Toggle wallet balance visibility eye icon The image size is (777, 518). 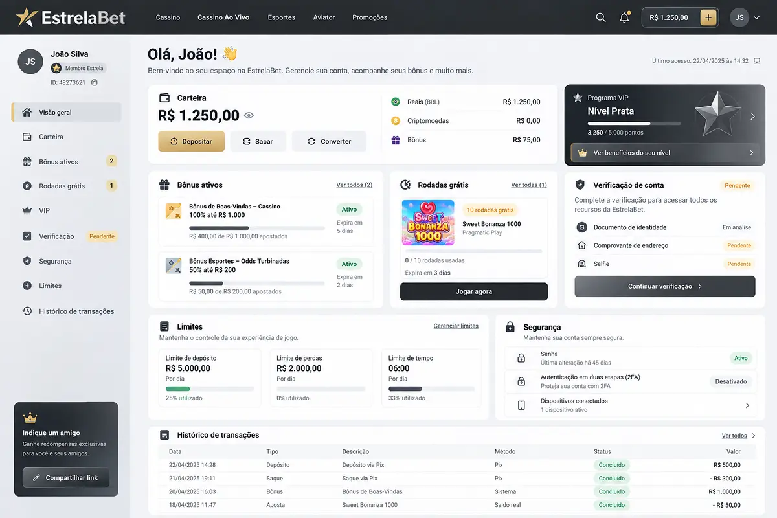click(249, 116)
